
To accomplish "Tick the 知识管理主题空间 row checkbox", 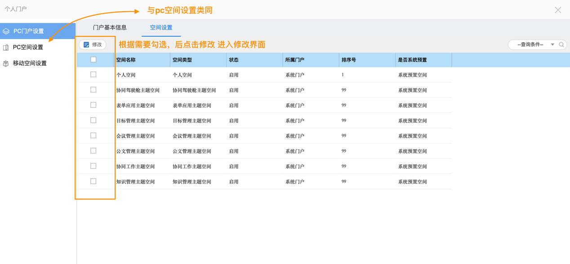I will (x=94, y=181).
